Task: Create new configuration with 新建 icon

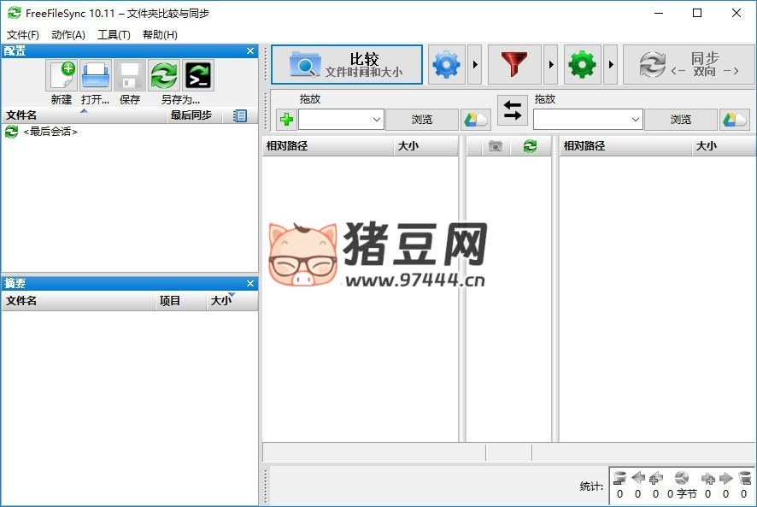Action: [62, 75]
